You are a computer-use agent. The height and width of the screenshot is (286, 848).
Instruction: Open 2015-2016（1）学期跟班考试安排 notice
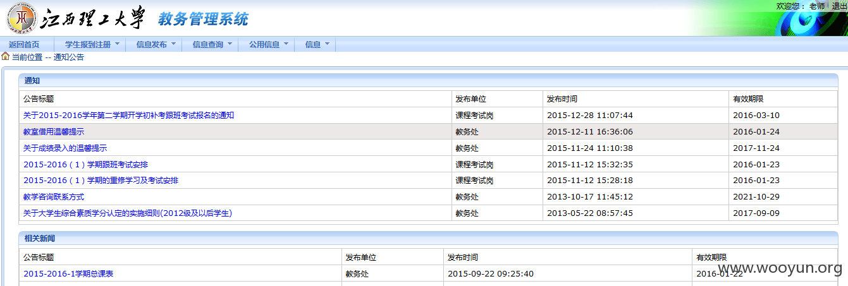coord(86,165)
